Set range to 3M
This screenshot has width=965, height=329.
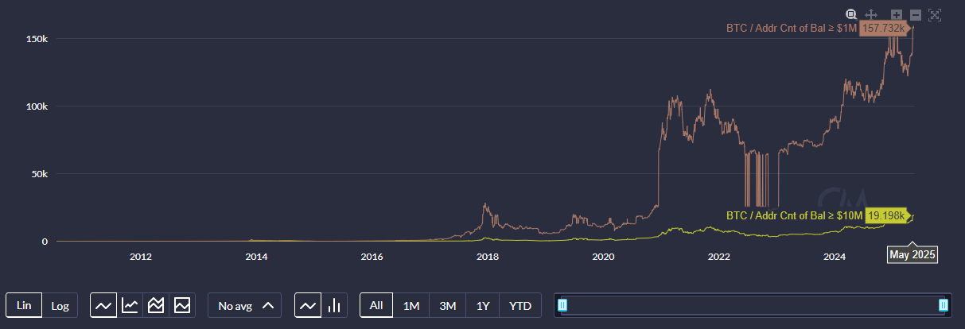tap(447, 305)
